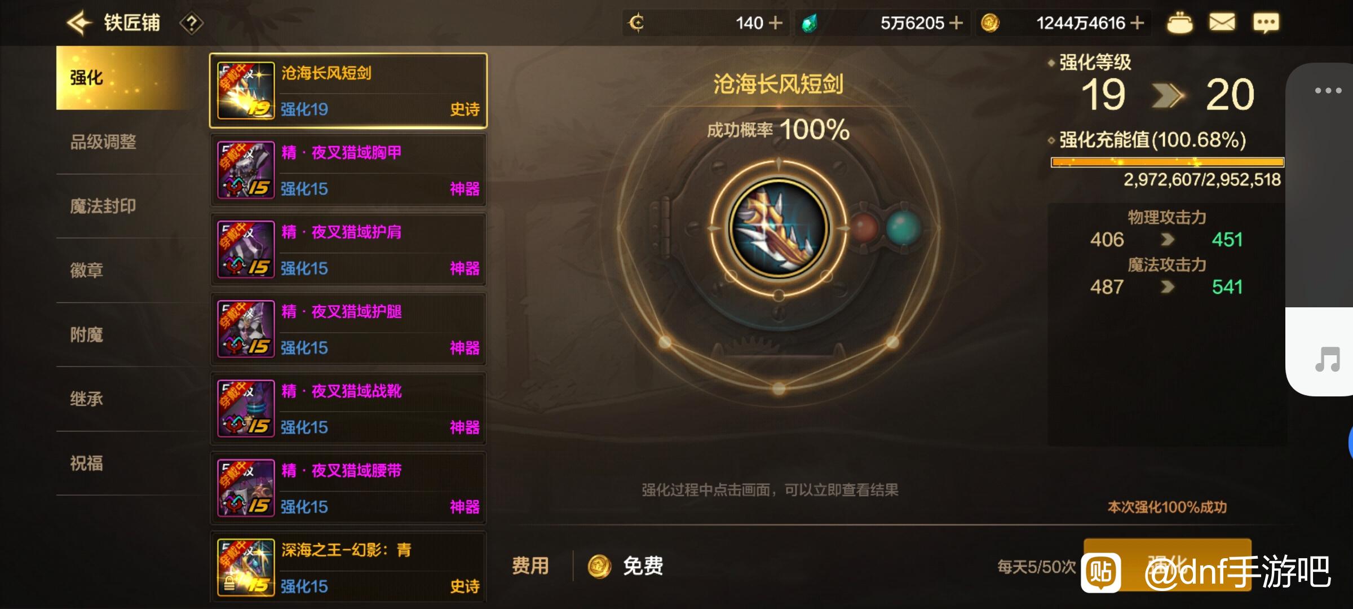The image size is (1353, 609).
Task: Select 深海之王-幻影：青 equipment item
Action: coord(348,567)
